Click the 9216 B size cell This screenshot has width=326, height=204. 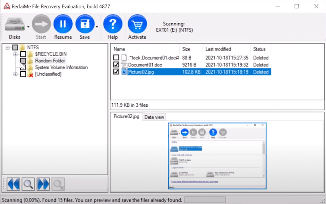pos(189,65)
